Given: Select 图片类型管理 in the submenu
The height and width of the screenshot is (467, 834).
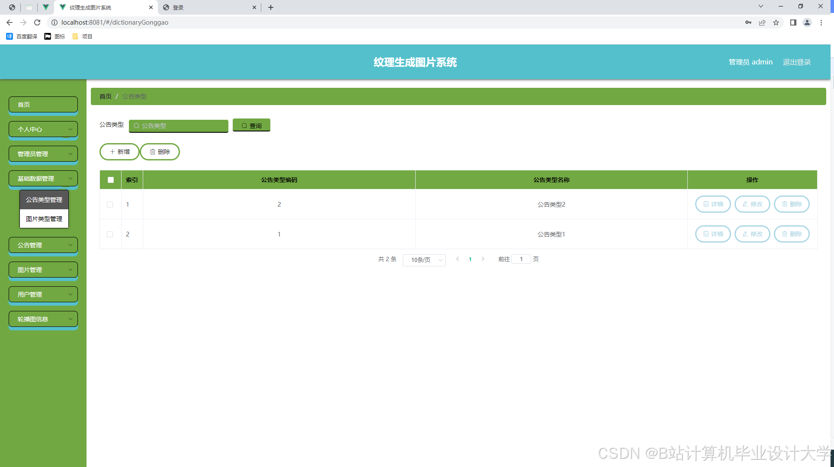Looking at the screenshot, I should pos(44,219).
